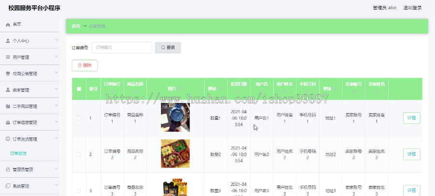Click the sort icon on 图片 column header
The image size is (435, 196).
point(179,89)
